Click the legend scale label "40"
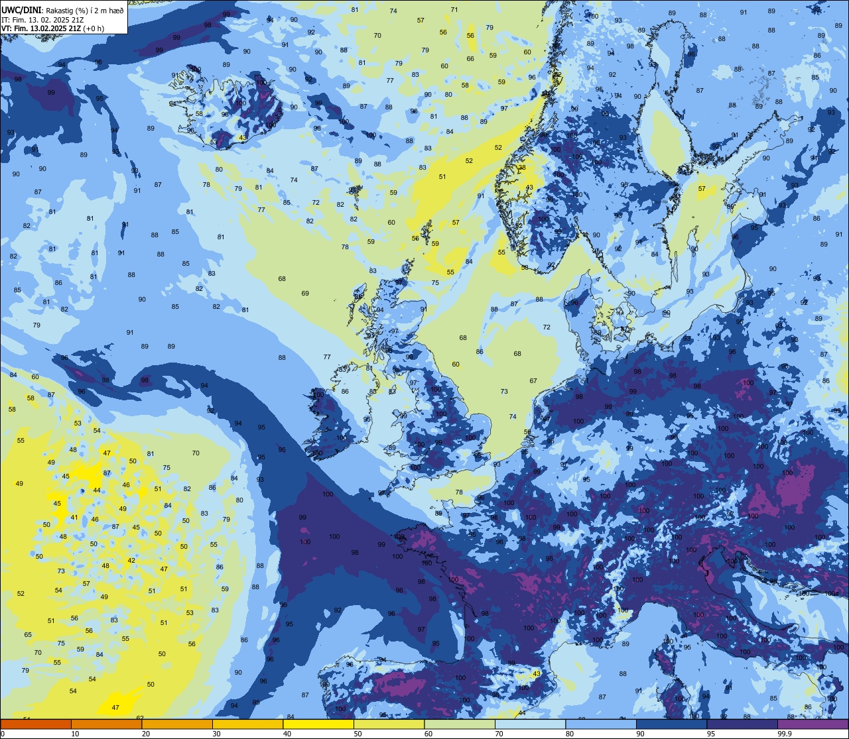The image size is (849, 739). [287, 734]
